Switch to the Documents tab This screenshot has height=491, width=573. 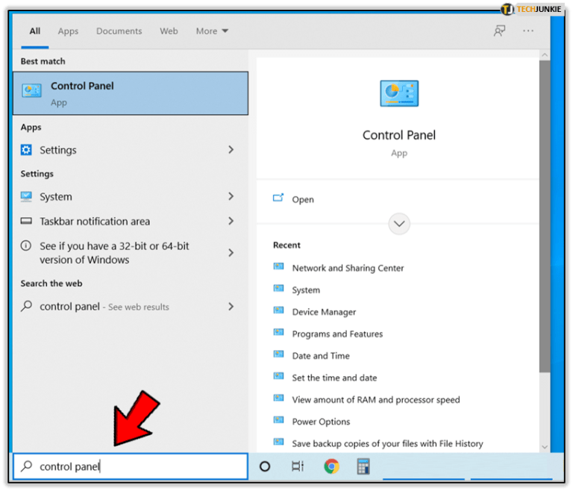[x=119, y=31]
